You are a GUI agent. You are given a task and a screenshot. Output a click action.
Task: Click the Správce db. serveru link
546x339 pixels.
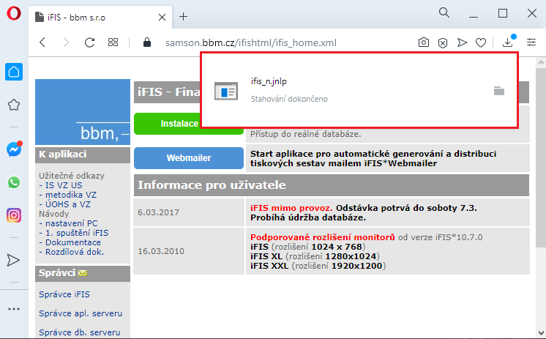coord(79,332)
